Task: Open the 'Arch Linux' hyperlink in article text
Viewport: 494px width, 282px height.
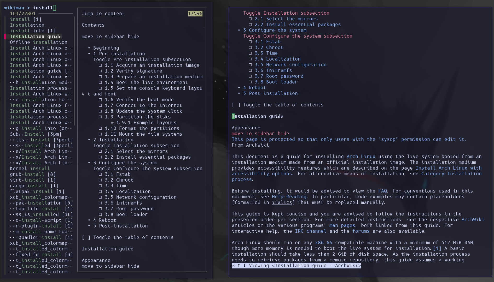Action: [x=361, y=157]
